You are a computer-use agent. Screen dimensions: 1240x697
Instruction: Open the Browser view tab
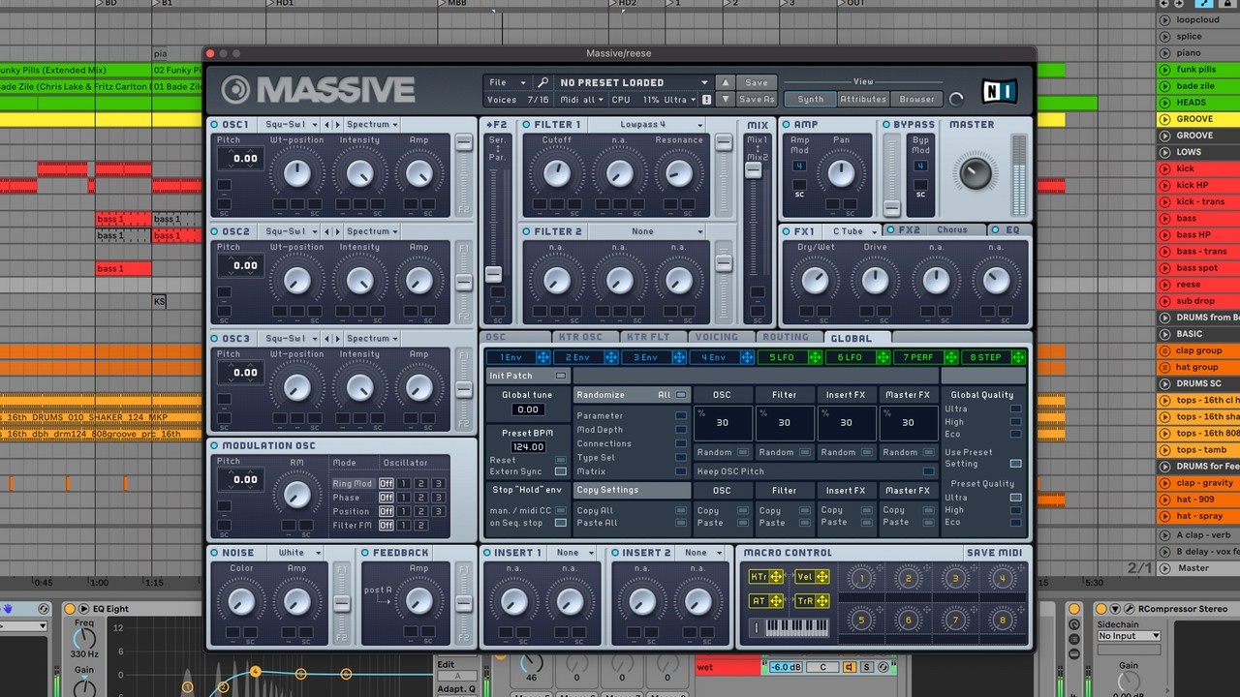click(916, 99)
